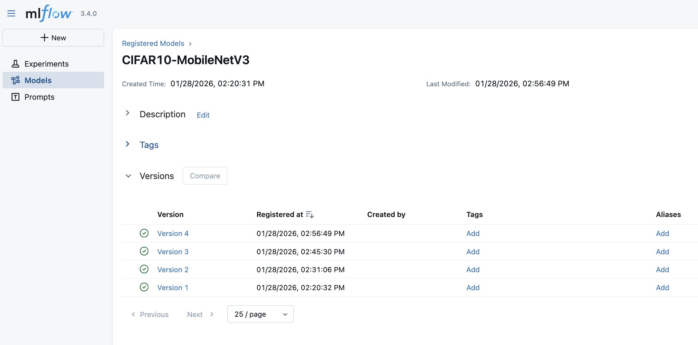Click the MLflow logo
The height and width of the screenshot is (345, 698).
point(49,13)
